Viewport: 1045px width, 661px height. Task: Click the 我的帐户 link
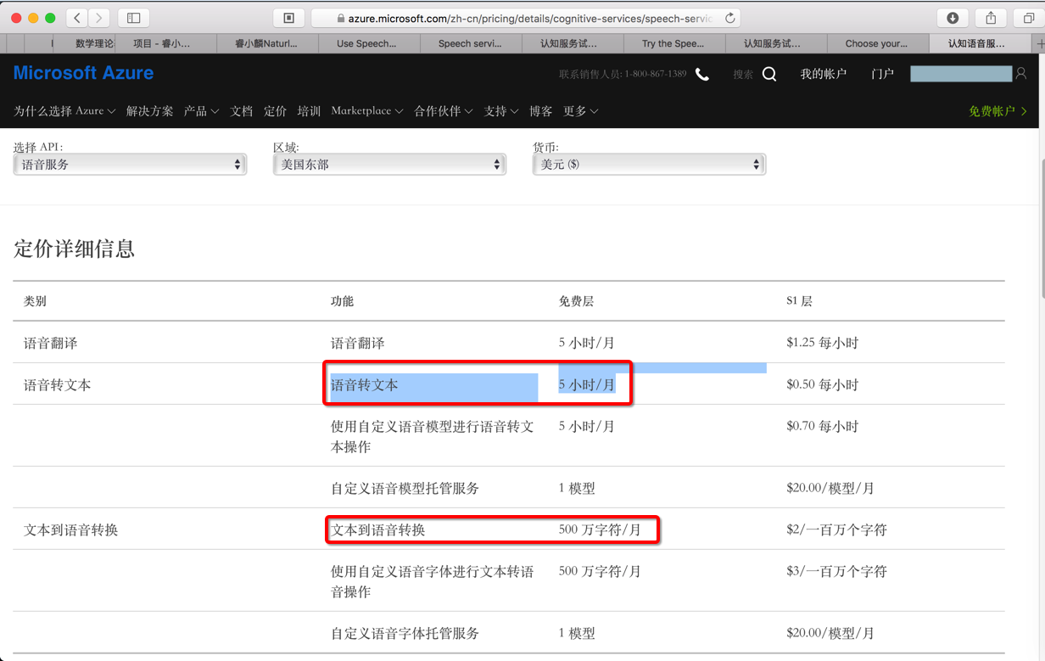click(x=824, y=75)
